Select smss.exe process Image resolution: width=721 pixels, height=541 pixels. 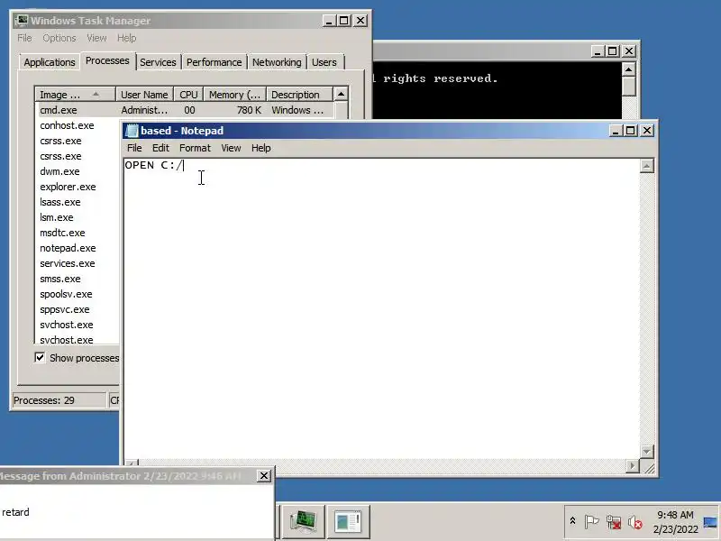pyautogui.click(x=60, y=279)
